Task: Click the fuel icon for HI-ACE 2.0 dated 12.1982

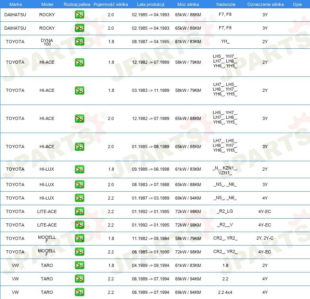Action: click(79, 118)
